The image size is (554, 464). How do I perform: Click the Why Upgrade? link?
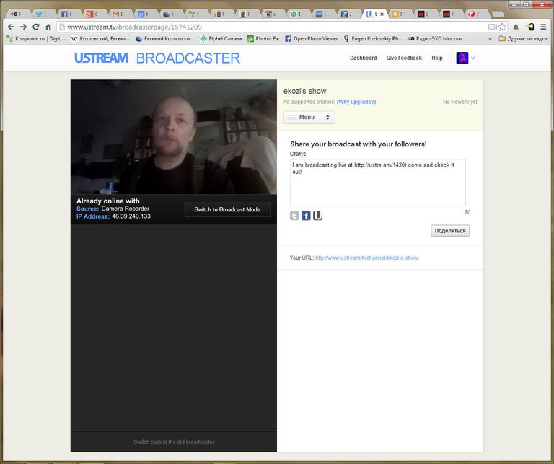[356, 102]
